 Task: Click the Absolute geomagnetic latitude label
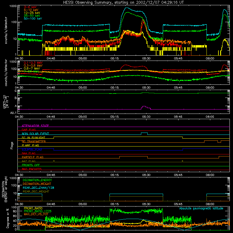pyautogui.click(x=201, y=209)
